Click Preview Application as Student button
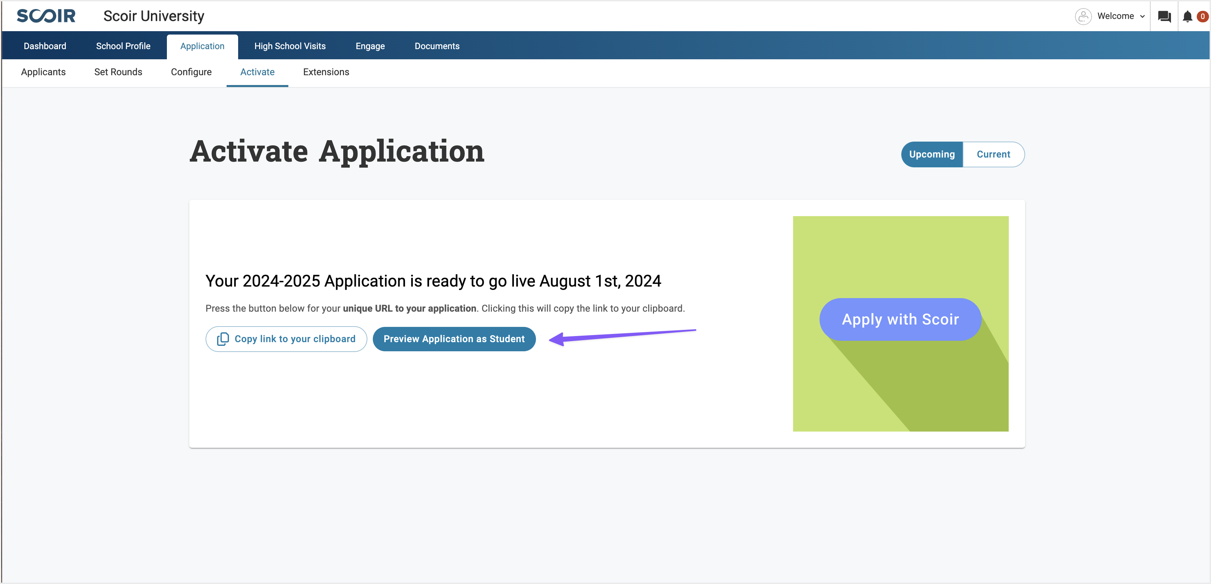1211x584 pixels. pyautogui.click(x=454, y=339)
